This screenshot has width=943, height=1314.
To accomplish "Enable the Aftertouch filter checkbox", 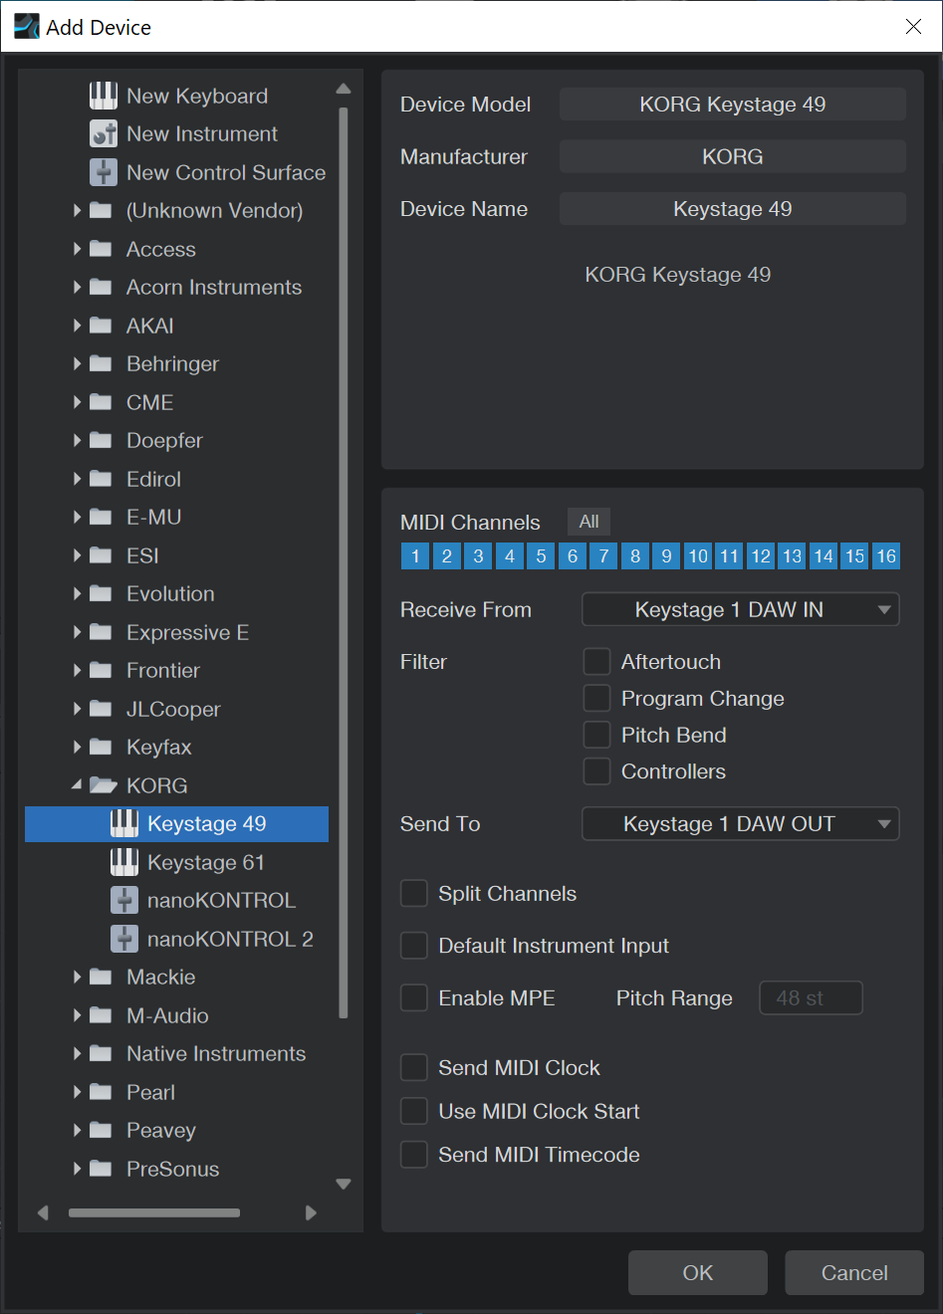I will [x=596, y=662].
